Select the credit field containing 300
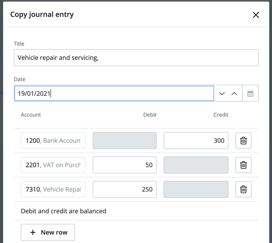Screen dimensions: 272x243 coord(196,140)
